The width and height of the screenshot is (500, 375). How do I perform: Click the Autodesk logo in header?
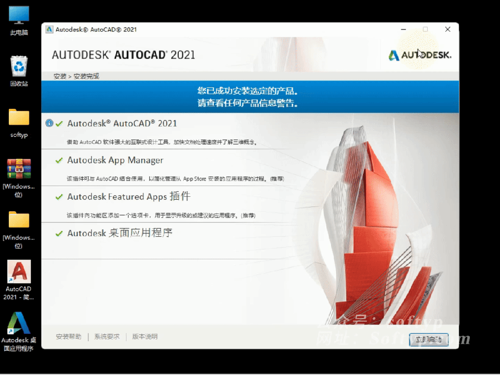pyautogui.click(x=419, y=55)
